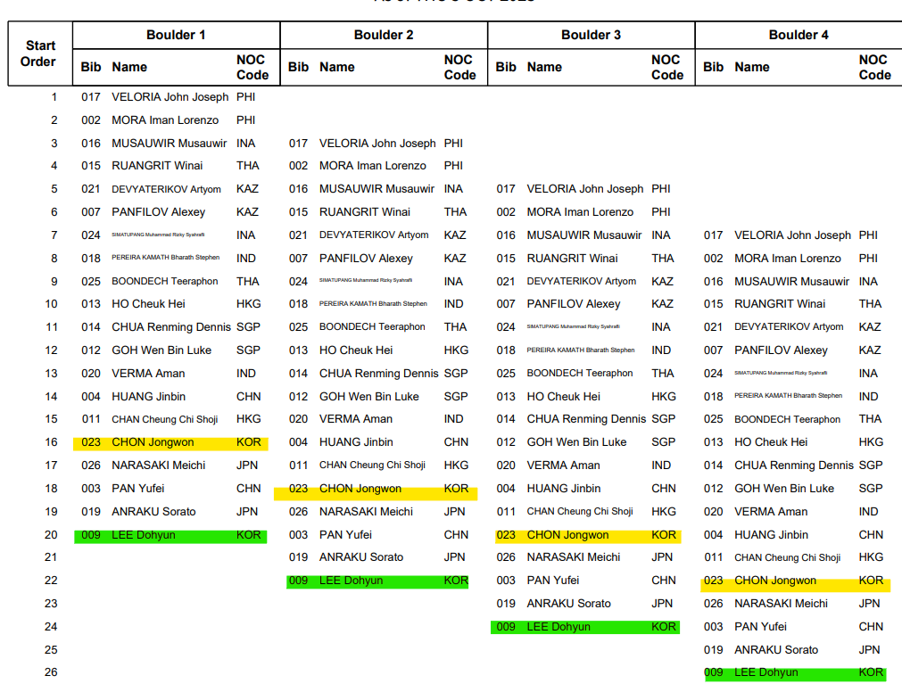
Task: Click bib 018 in Boulder 1 column
Action: [91, 259]
